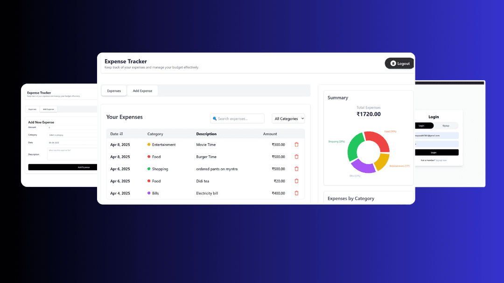Remove the Burger Time entry with the trash icon

tap(297, 157)
